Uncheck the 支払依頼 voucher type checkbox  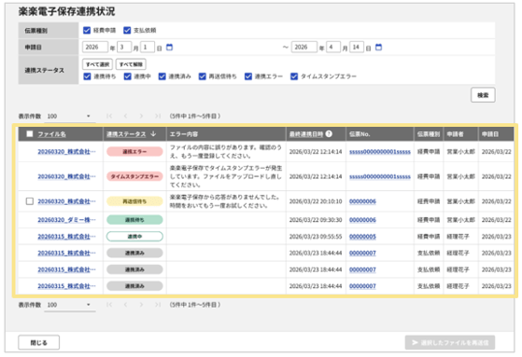(127, 30)
